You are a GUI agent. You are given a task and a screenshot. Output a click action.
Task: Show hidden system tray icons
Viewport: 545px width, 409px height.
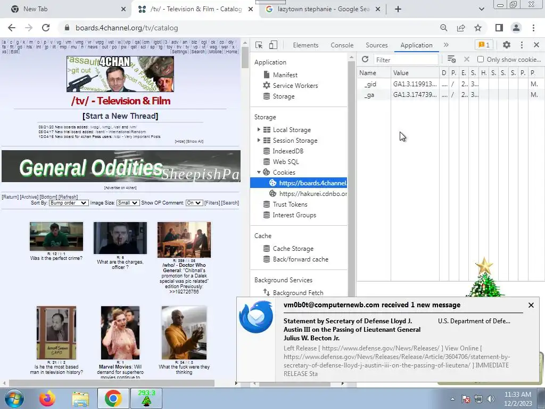(x=452, y=399)
